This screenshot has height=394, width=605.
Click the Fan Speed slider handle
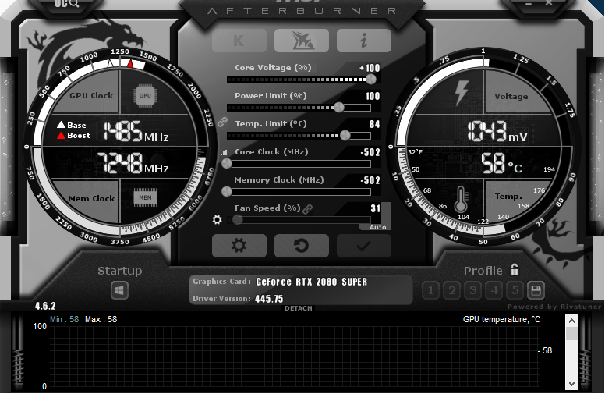pyautogui.click(x=238, y=220)
